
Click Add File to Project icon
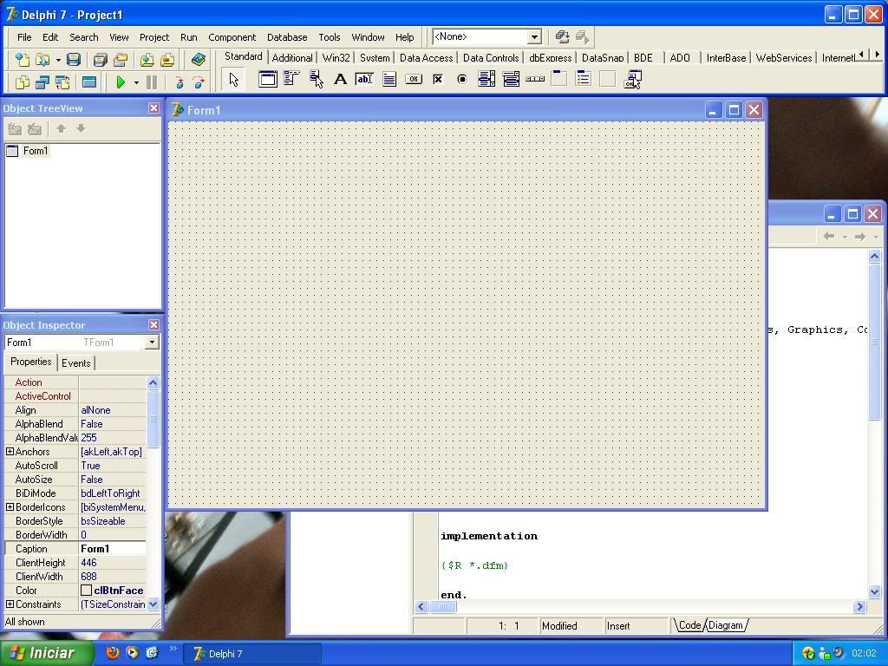point(147,59)
